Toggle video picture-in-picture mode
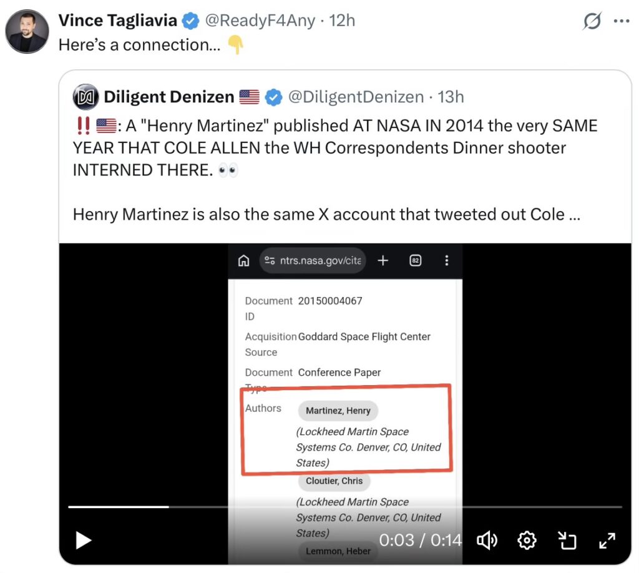This screenshot has width=639, height=573. [567, 540]
